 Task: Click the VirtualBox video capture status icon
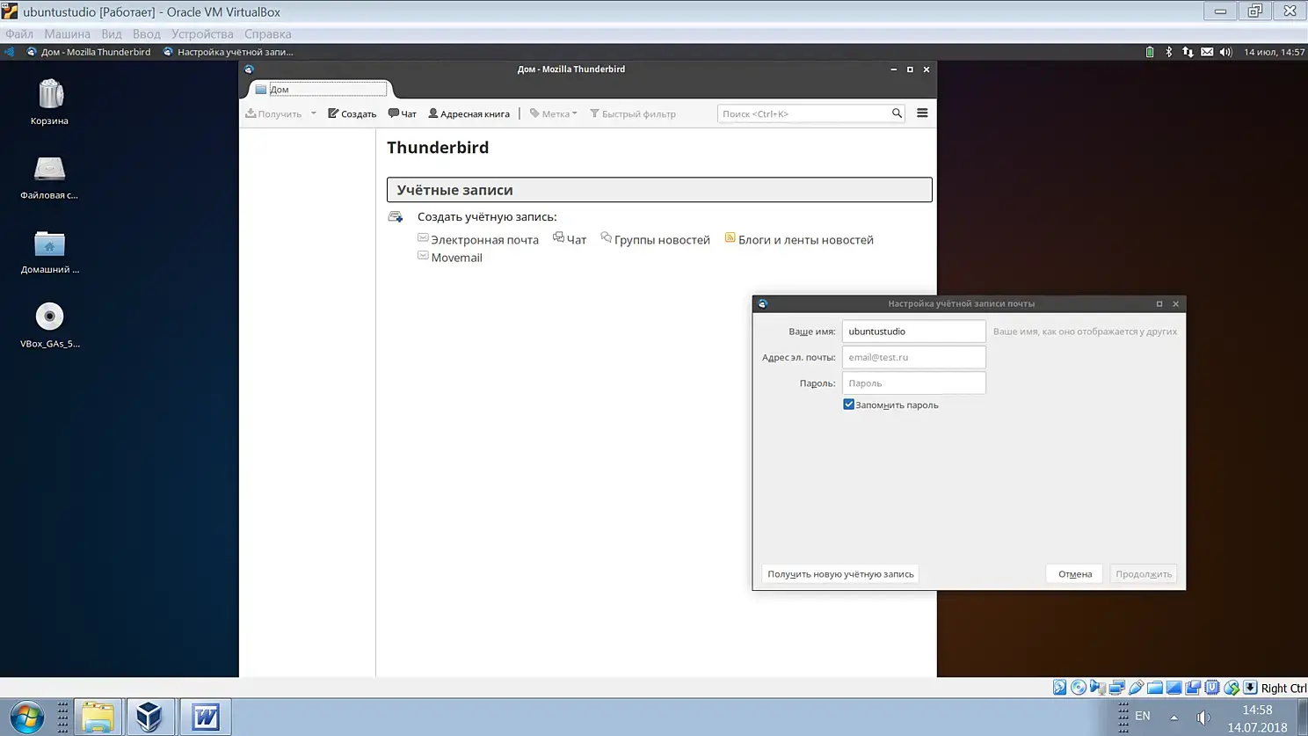[1193, 688]
